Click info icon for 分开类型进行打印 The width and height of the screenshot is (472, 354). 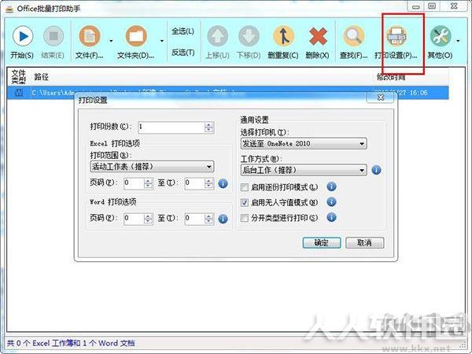(331, 217)
